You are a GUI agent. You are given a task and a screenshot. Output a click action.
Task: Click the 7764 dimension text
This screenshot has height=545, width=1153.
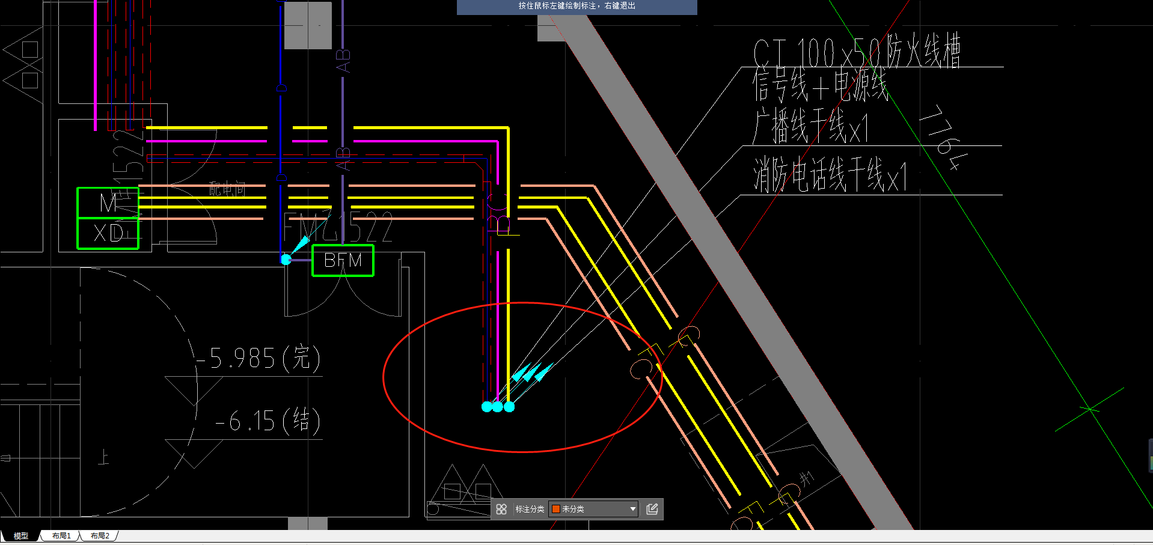tap(944, 138)
